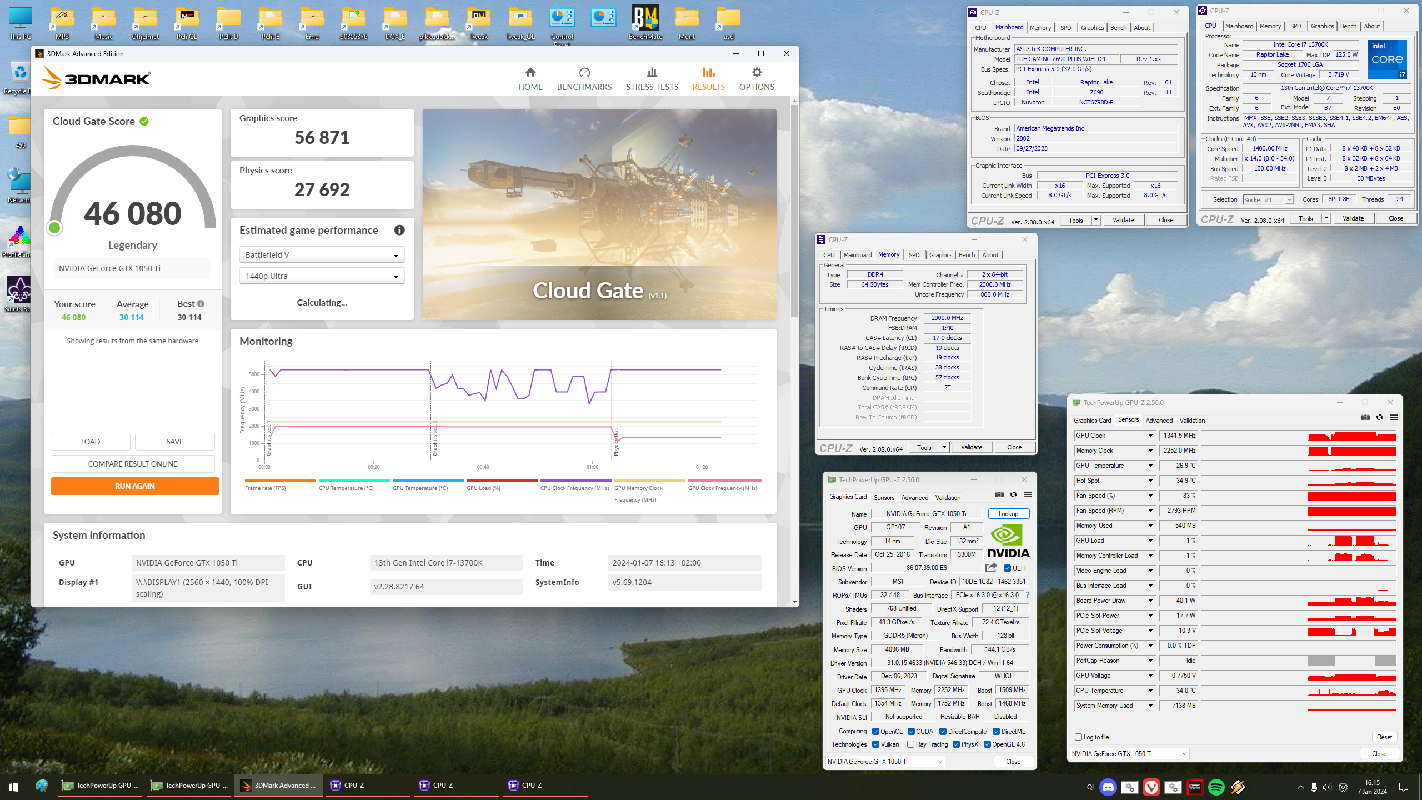Open hamburger menu in GPU-Z Sensors window

(x=1394, y=418)
